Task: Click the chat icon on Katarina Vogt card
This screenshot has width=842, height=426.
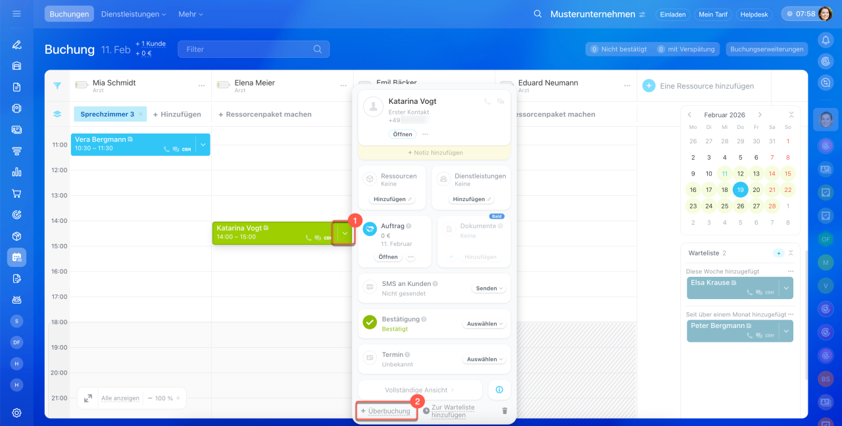Action: click(318, 238)
